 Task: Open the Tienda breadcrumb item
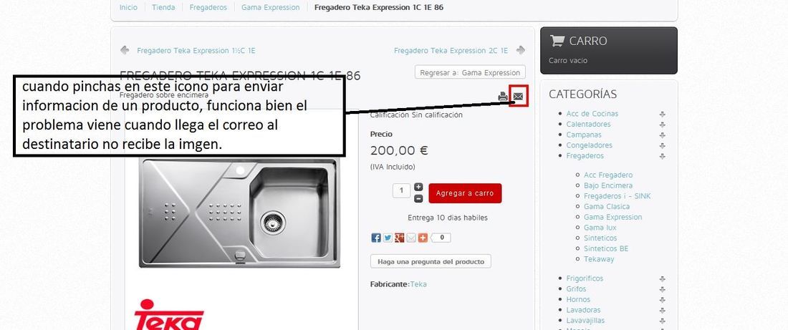coord(163,8)
